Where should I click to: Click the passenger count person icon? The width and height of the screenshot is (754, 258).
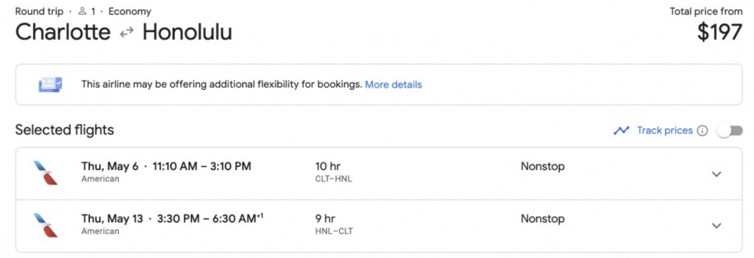point(82,11)
